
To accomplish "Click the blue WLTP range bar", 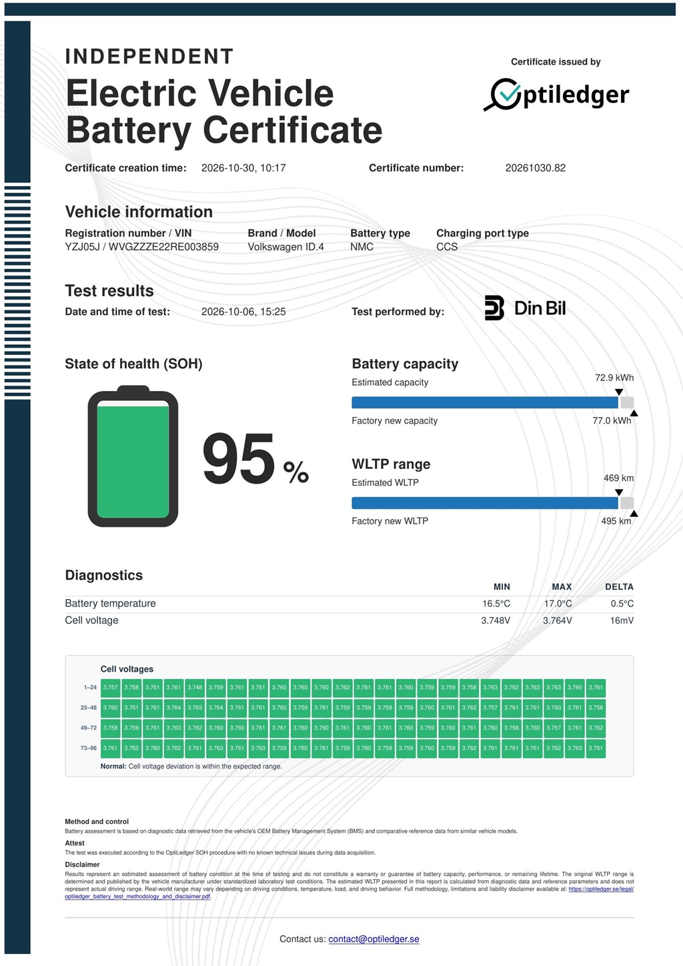I will (485, 503).
